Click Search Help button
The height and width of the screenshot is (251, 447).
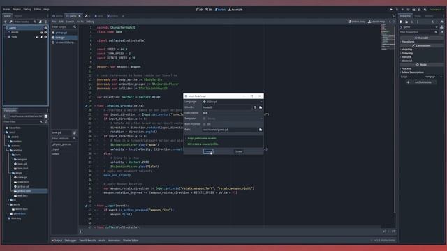click(376, 22)
